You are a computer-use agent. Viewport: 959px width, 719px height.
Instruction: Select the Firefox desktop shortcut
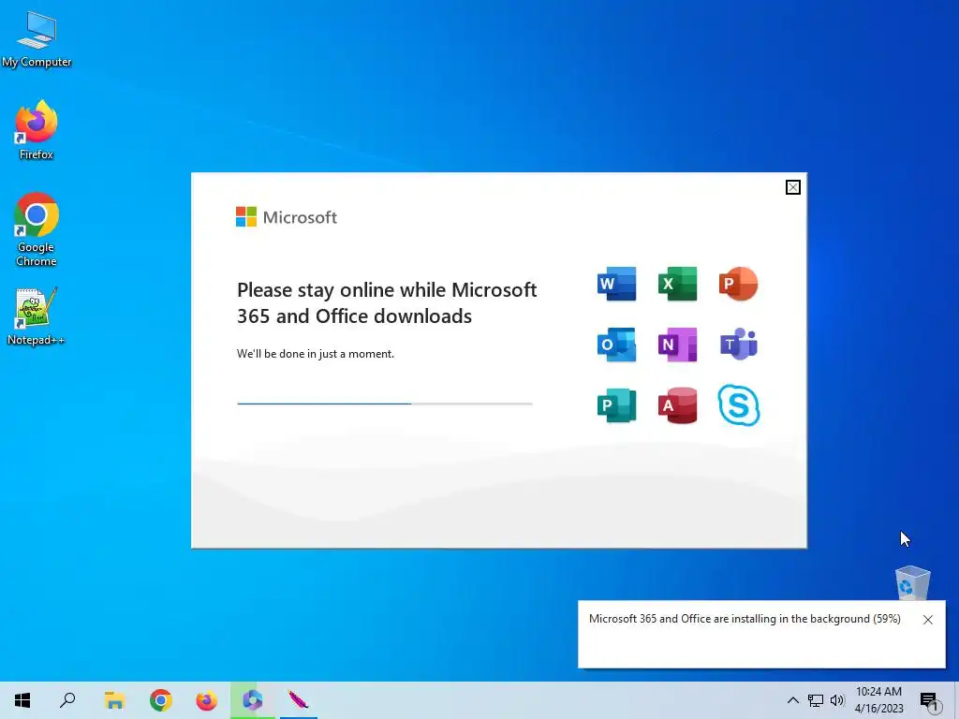[37, 130]
